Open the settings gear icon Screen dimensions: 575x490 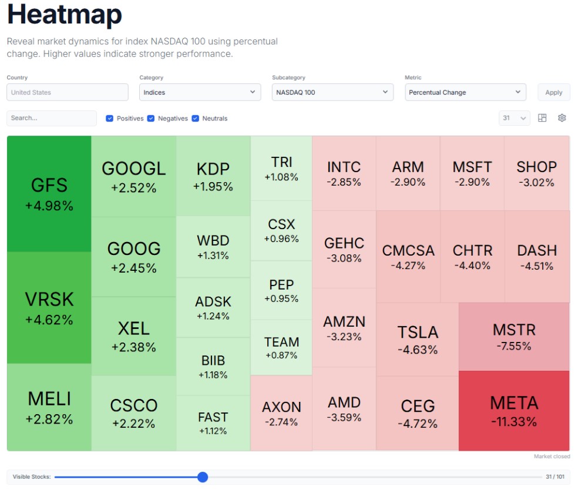coord(562,118)
